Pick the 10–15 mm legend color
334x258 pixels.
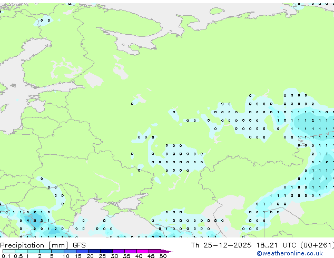[x=70, y=251]
